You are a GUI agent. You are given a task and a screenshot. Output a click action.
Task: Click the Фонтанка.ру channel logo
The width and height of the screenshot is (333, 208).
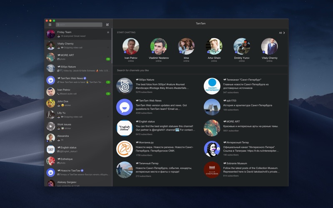coord(124,149)
